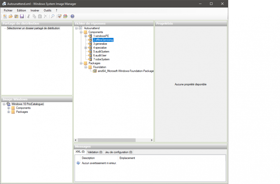280x184 pixels.
Task: Collapse the Foundation packages node
Action: coord(86,67)
